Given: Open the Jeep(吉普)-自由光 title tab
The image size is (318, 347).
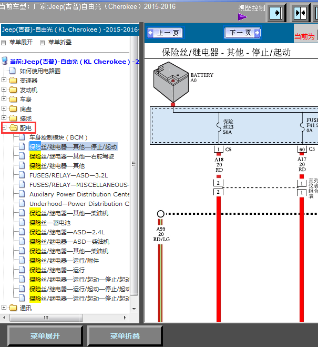Looking at the screenshot, I should pos(70,29).
